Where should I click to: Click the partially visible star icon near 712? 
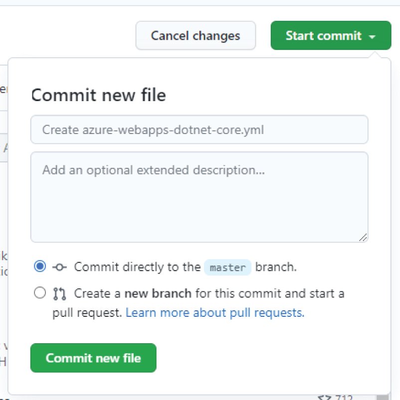[324, 397]
